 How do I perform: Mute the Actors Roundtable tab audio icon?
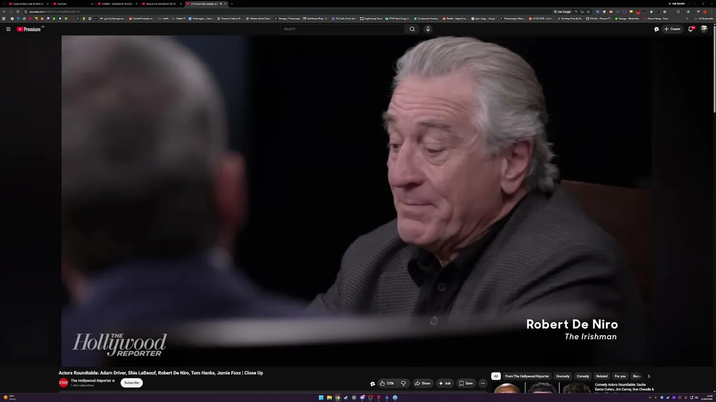click(220, 4)
